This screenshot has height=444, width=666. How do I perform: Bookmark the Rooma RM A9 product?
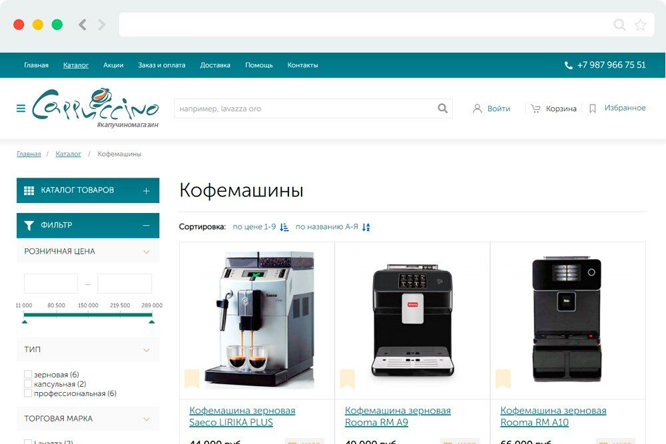point(348,379)
